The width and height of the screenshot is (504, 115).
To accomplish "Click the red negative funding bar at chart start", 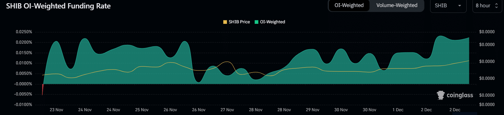I will 43,89.
